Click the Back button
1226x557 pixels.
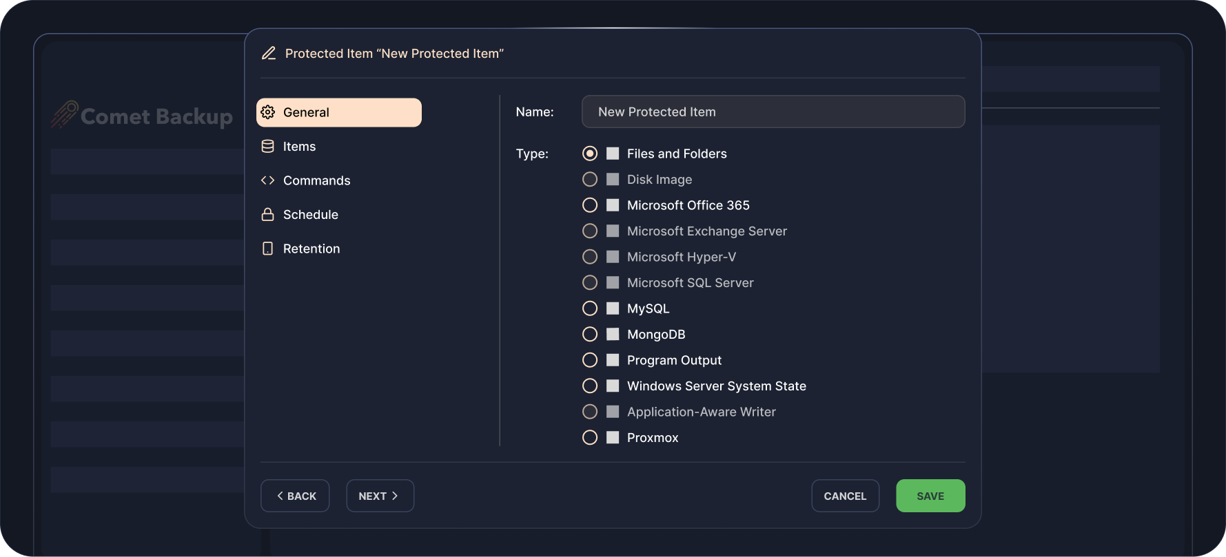[x=295, y=496]
